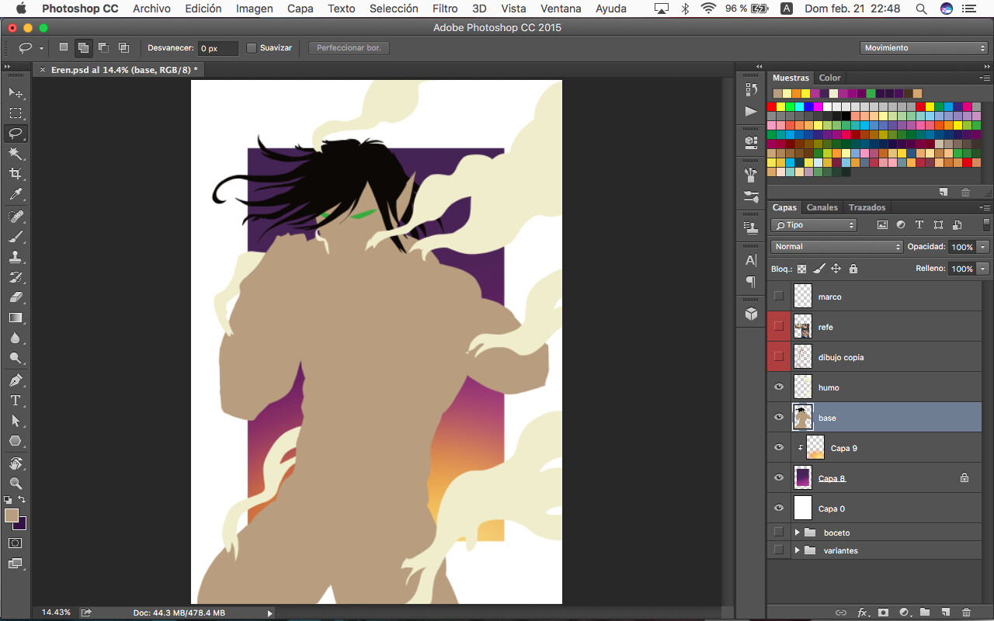
Task: Enable the Suavizar checkbox
Action: (x=252, y=48)
